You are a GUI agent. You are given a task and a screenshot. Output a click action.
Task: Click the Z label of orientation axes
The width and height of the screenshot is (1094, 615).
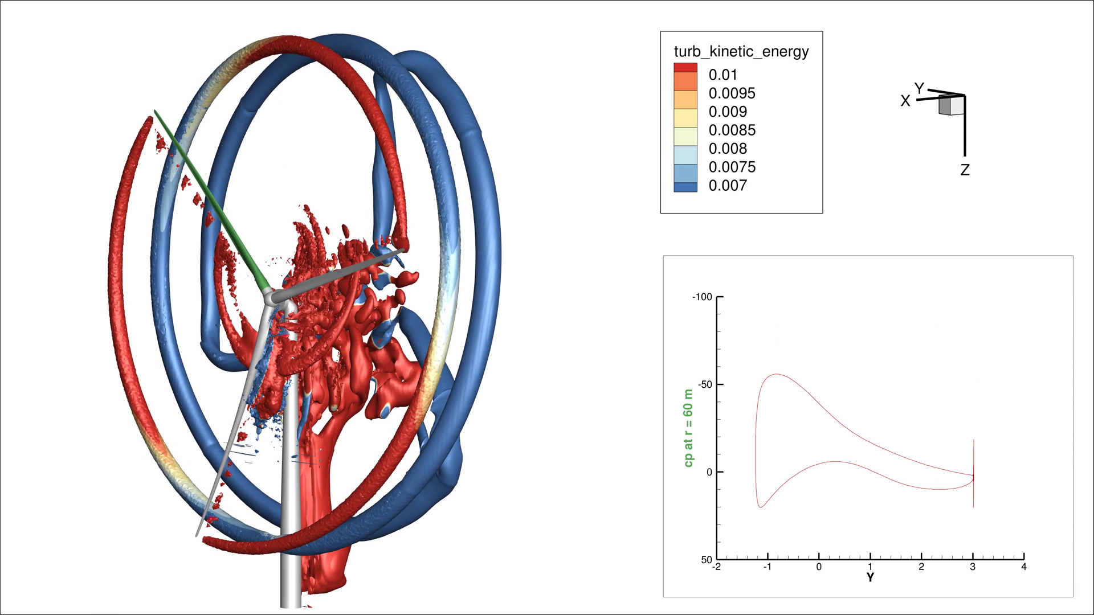tap(965, 170)
